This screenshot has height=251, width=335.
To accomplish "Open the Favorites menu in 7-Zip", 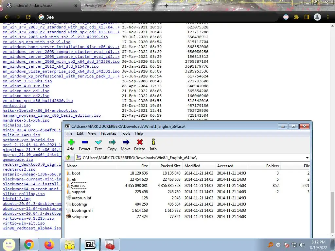I will coord(108,133).
